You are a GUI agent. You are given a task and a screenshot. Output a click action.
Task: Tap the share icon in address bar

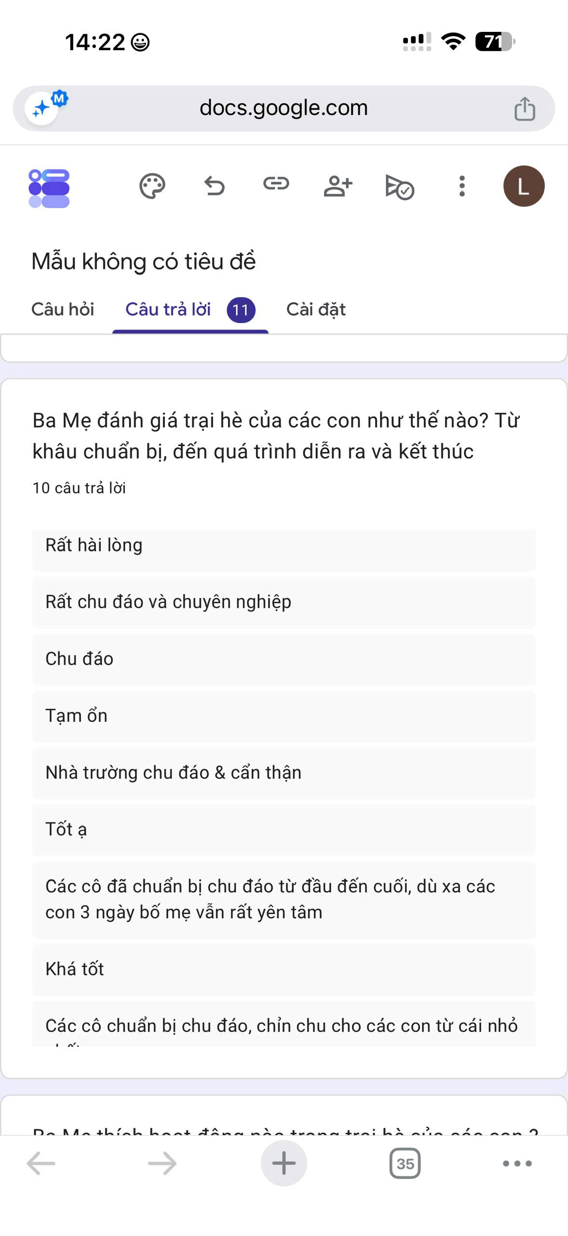click(525, 109)
